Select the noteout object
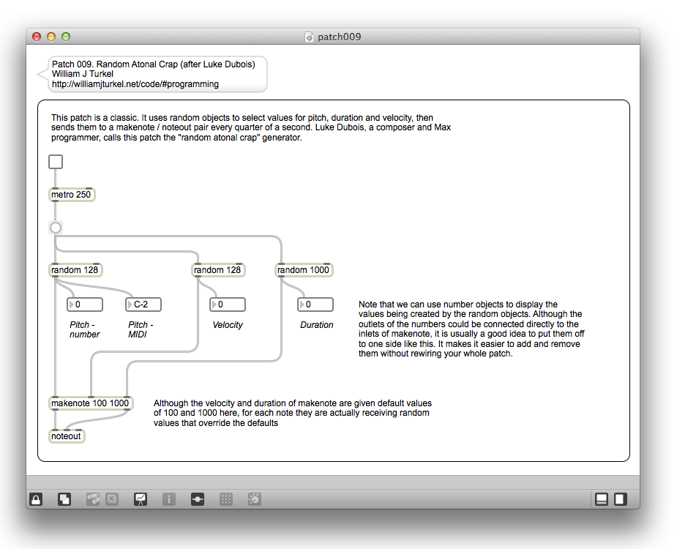Image resolution: width=677 pixels, height=549 pixels. (67, 436)
